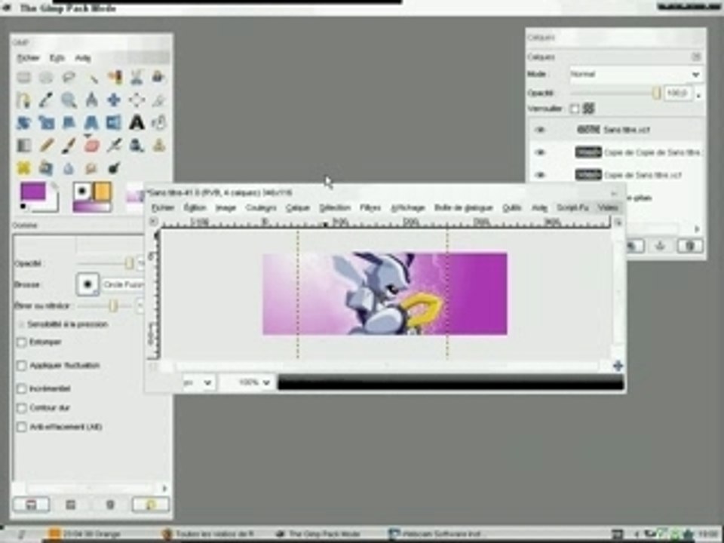Hide the top Sans titre layer eye
This screenshot has width=724, height=543.
tap(539, 130)
